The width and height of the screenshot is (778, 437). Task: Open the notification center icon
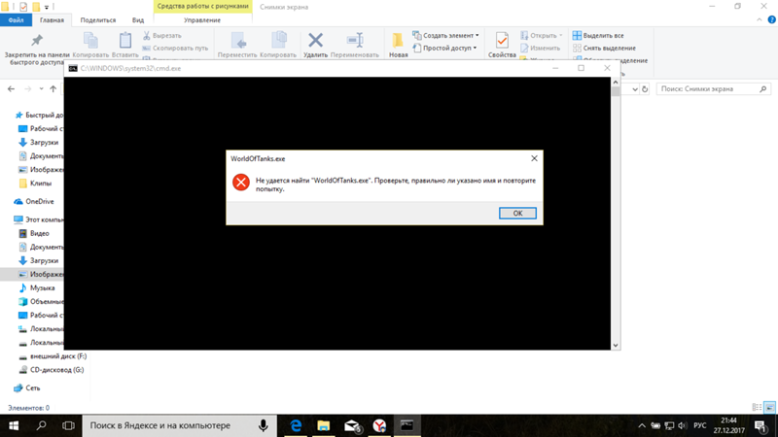pyautogui.click(x=760, y=425)
